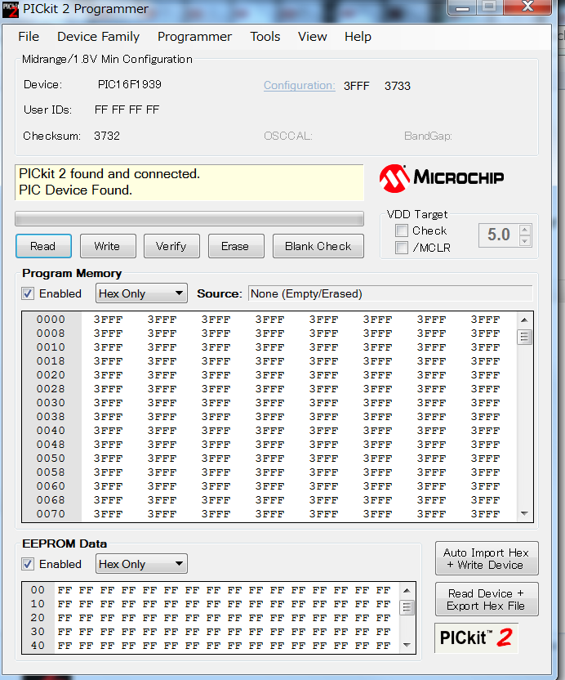Select first 3FFF cell in row 0038
Image resolution: width=565 pixels, height=680 pixels.
tap(109, 417)
